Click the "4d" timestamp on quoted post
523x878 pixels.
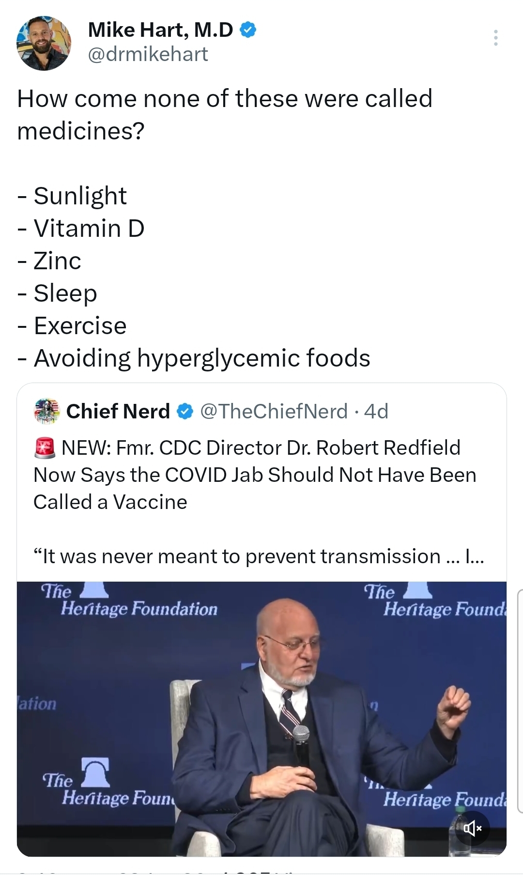coord(376,412)
